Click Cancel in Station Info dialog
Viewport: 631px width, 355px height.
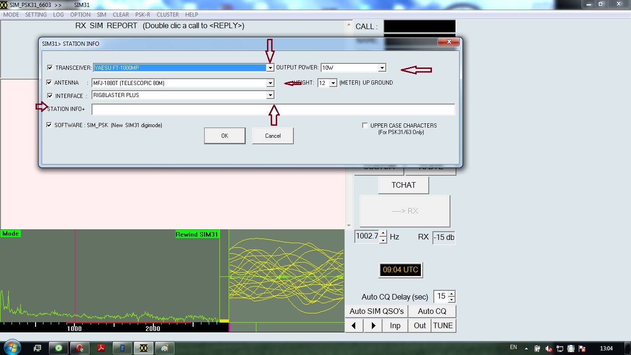[x=273, y=136]
